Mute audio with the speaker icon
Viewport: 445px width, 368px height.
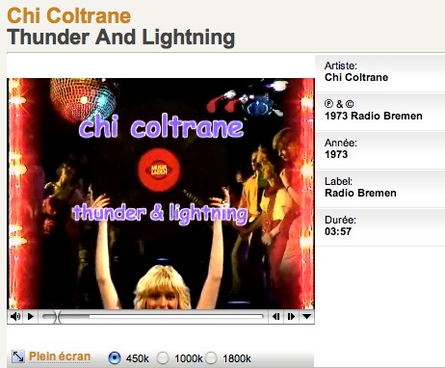click(x=15, y=317)
